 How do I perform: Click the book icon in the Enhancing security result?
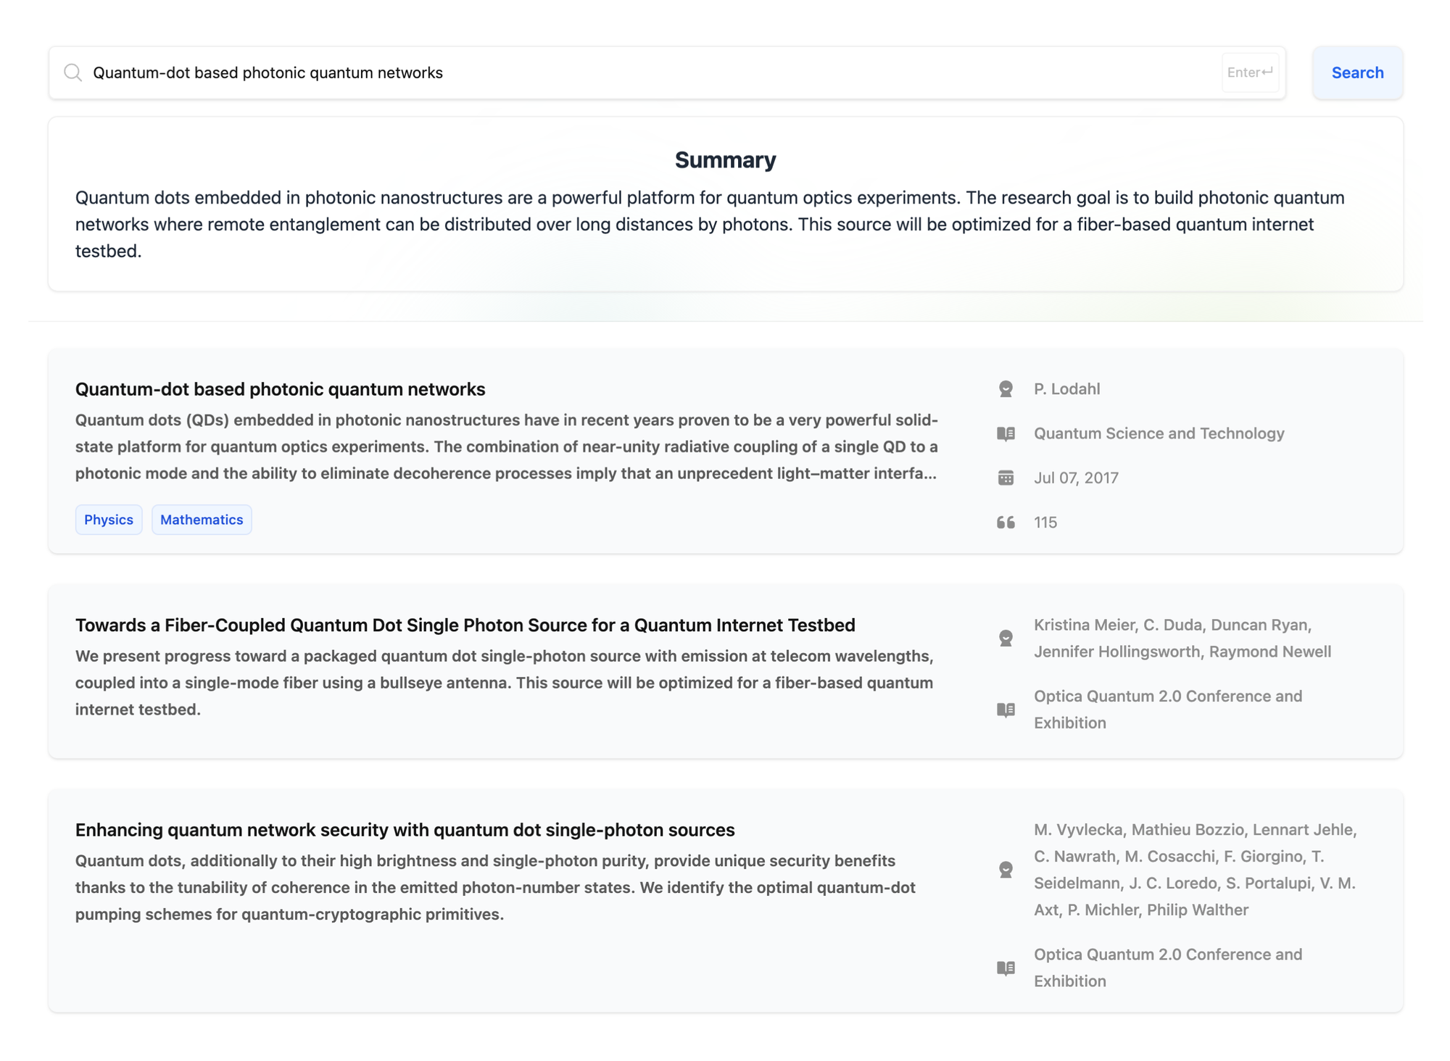[x=1006, y=968]
